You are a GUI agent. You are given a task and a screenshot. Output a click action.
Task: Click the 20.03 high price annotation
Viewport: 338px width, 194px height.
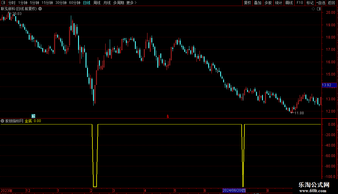click(x=17, y=14)
